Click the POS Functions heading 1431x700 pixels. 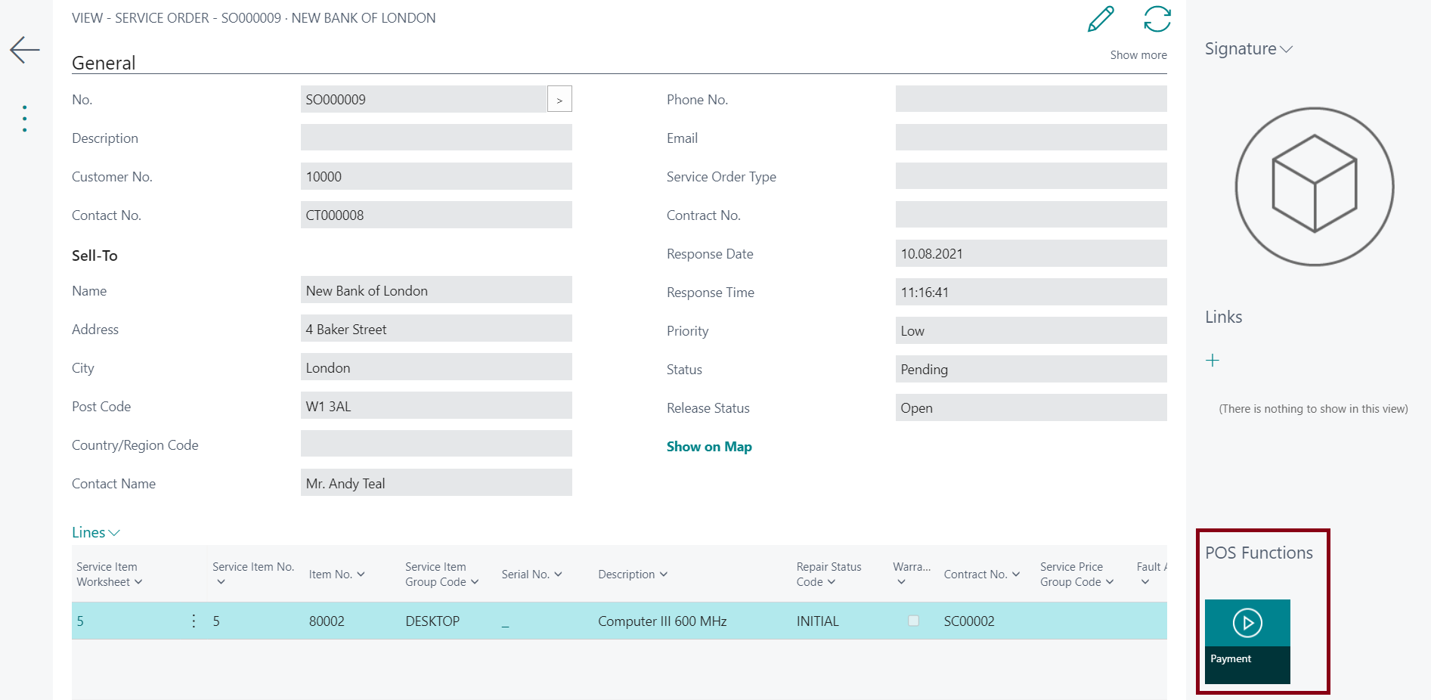click(1259, 553)
